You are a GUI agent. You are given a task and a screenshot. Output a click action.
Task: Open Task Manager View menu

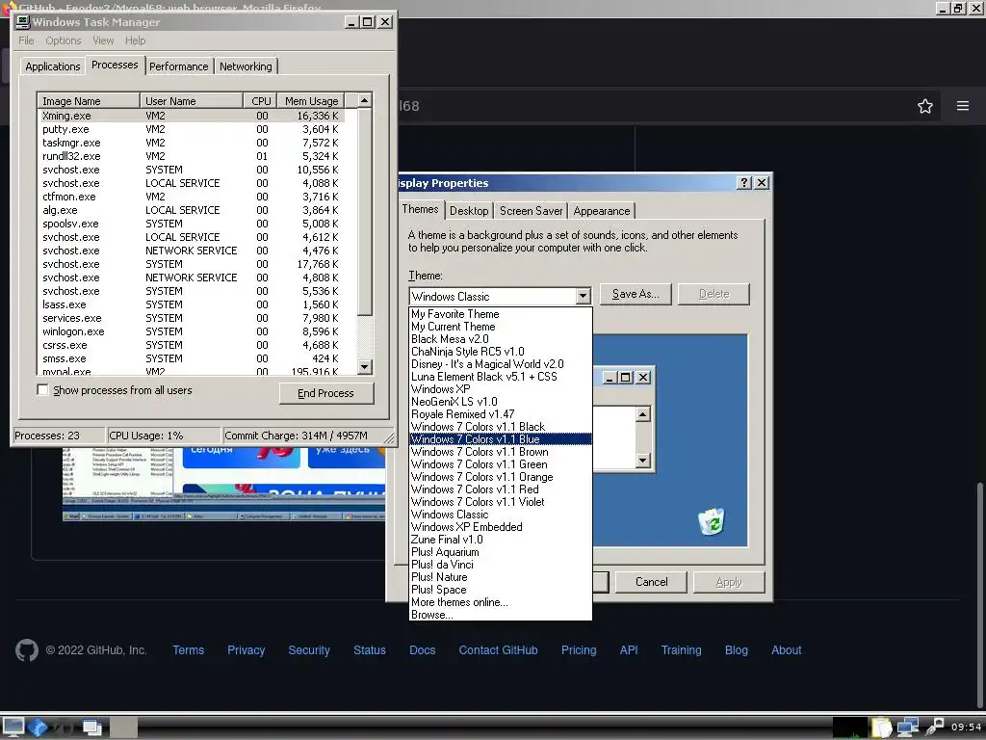click(x=103, y=40)
